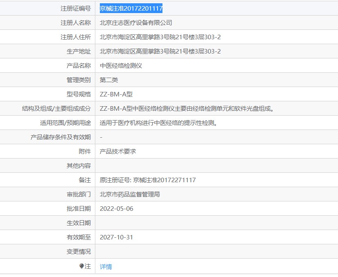Open the 详情 link
The image size is (338, 277).
106,267
